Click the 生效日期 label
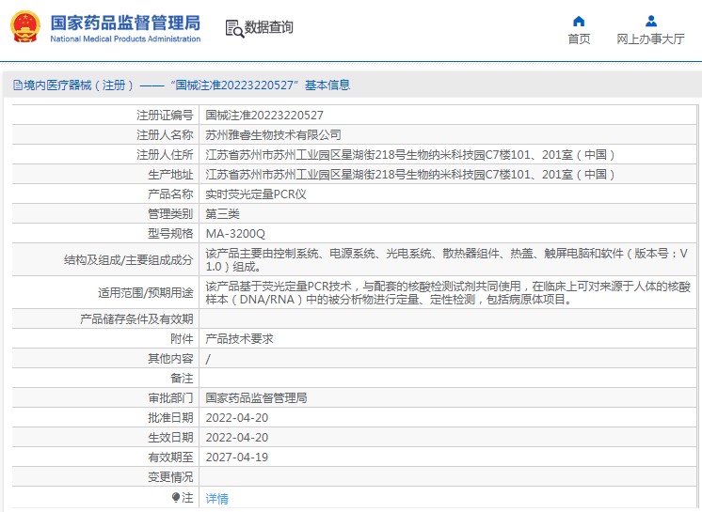 click(170, 438)
